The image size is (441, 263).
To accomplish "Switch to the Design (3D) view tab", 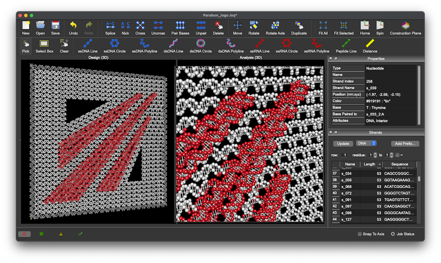I will coord(99,57).
